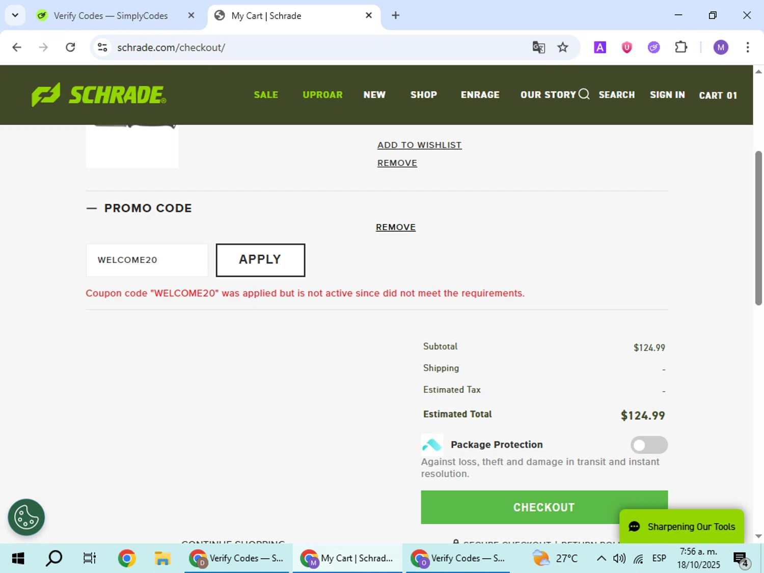Open Sharpening Our Tools chat widget
This screenshot has height=573, width=764.
coord(681,527)
